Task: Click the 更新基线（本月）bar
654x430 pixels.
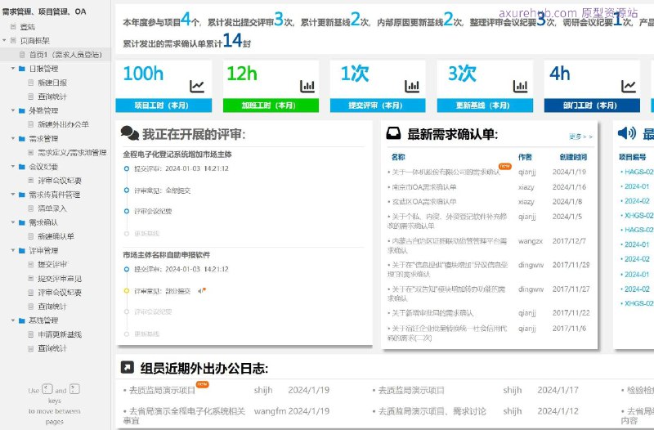Action: (x=485, y=105)
